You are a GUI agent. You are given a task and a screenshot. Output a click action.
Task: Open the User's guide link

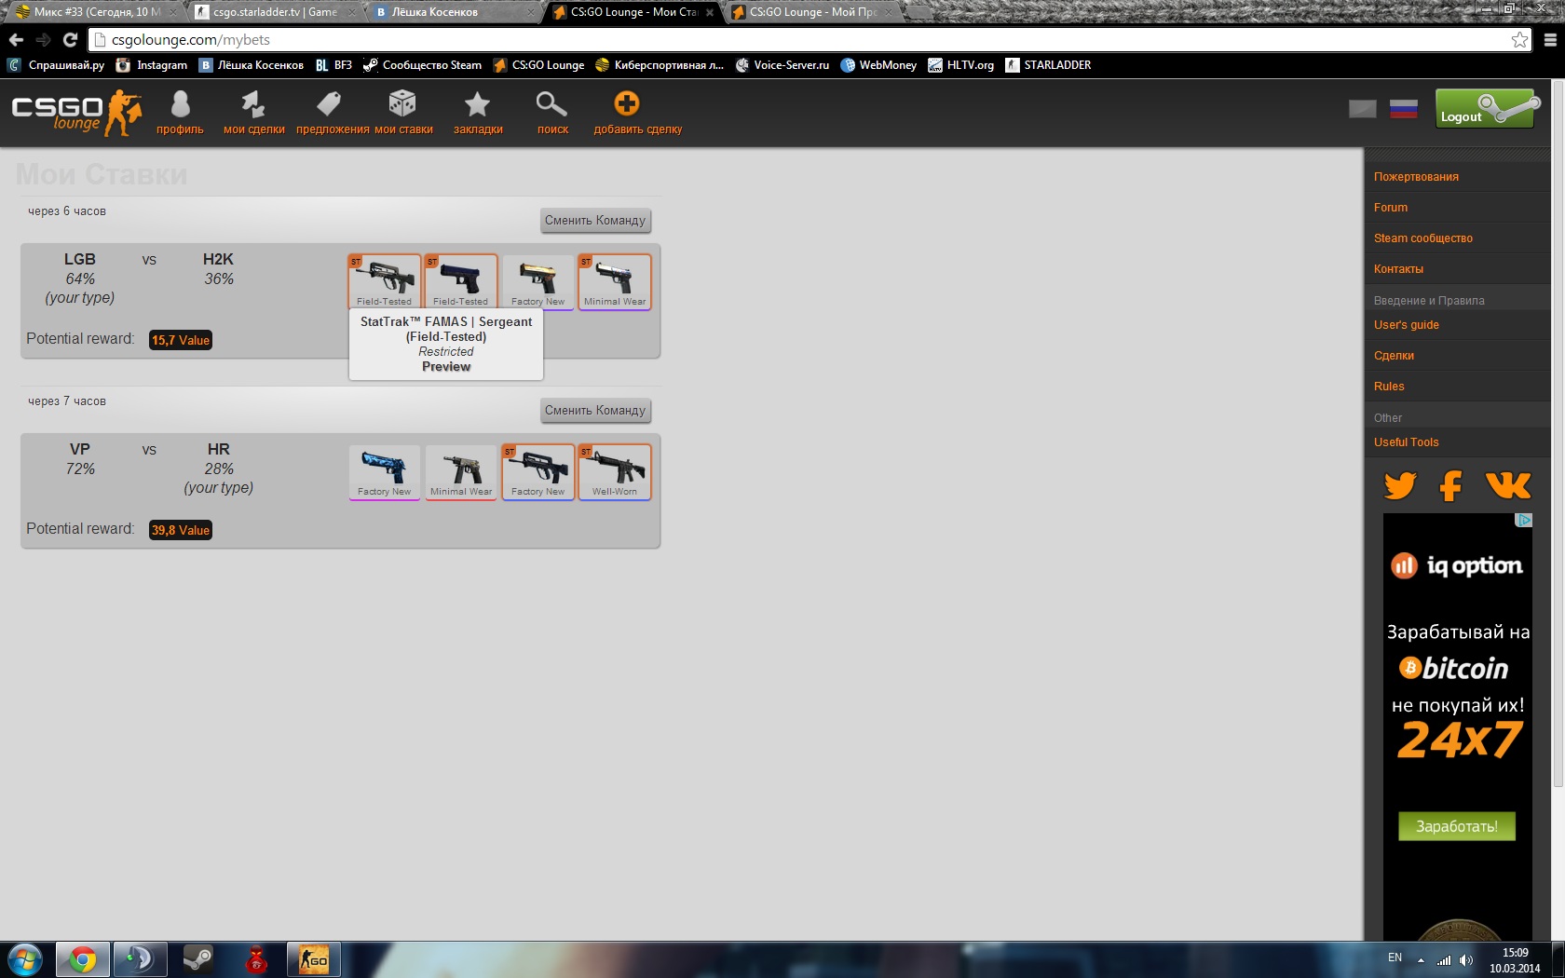tap(1407, 325)
